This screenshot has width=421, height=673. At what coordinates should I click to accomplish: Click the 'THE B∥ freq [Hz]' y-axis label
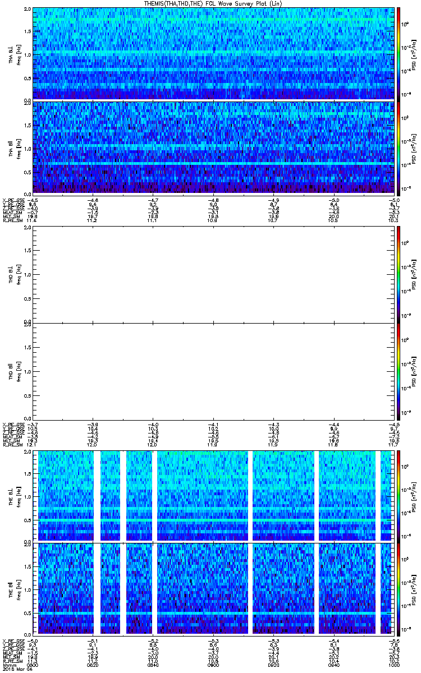[15, 589]
